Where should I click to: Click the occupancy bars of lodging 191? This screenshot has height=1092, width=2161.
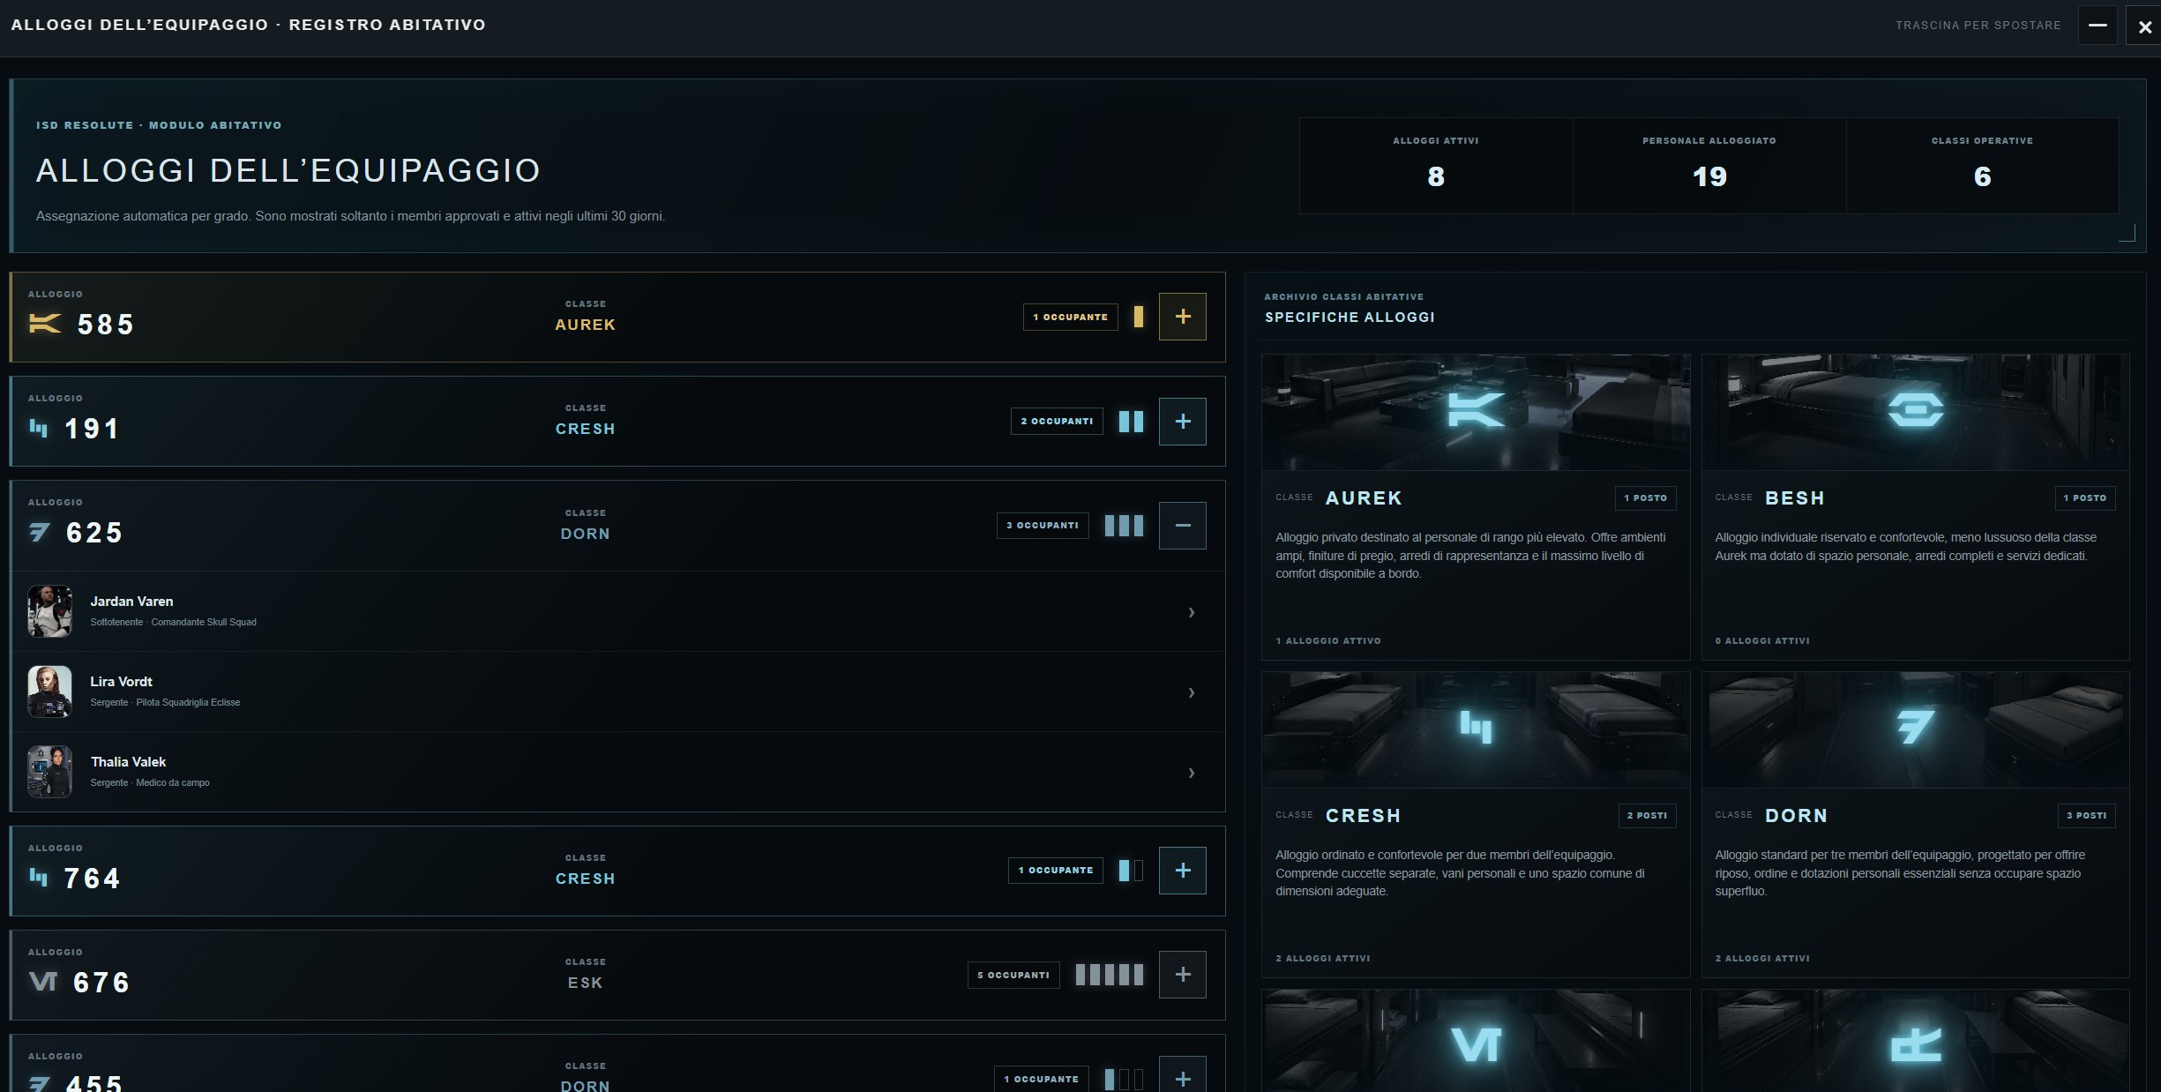[1131, 422]
